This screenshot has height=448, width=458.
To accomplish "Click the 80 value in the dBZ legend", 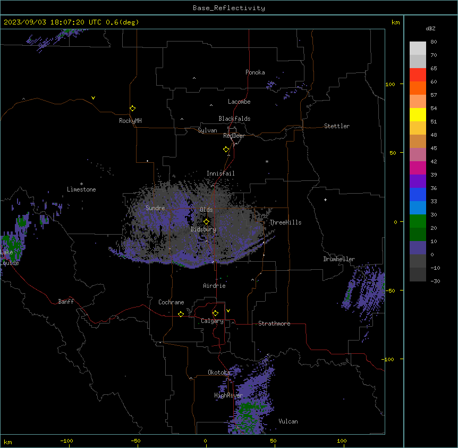I will [x=434, y=42].
